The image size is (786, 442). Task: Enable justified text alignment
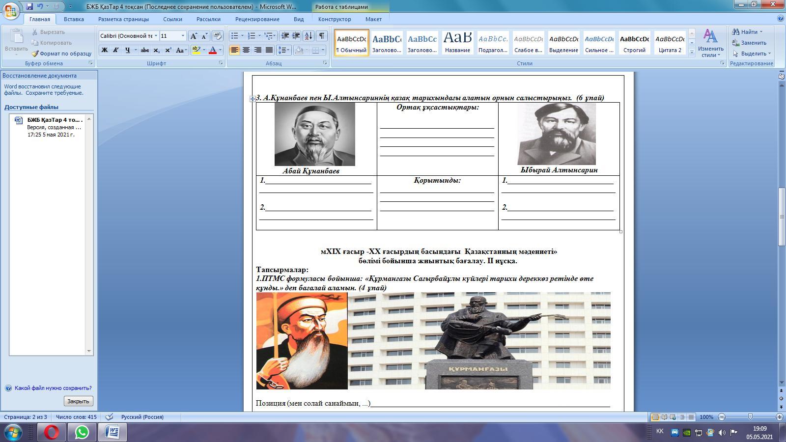(x=269, y=50)
